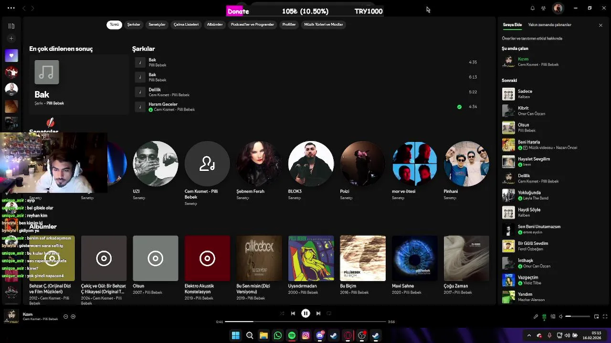Open the user profile avatar
The width and height of the screenshot is (611, 343).
[x=558, y=8]
